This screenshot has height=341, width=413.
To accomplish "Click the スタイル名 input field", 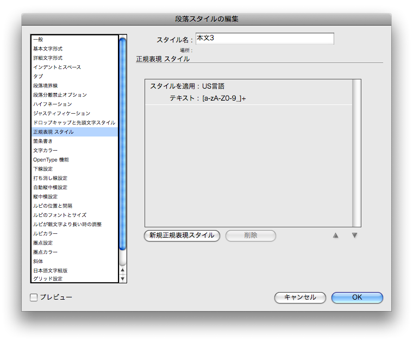I will pos(265,39).
